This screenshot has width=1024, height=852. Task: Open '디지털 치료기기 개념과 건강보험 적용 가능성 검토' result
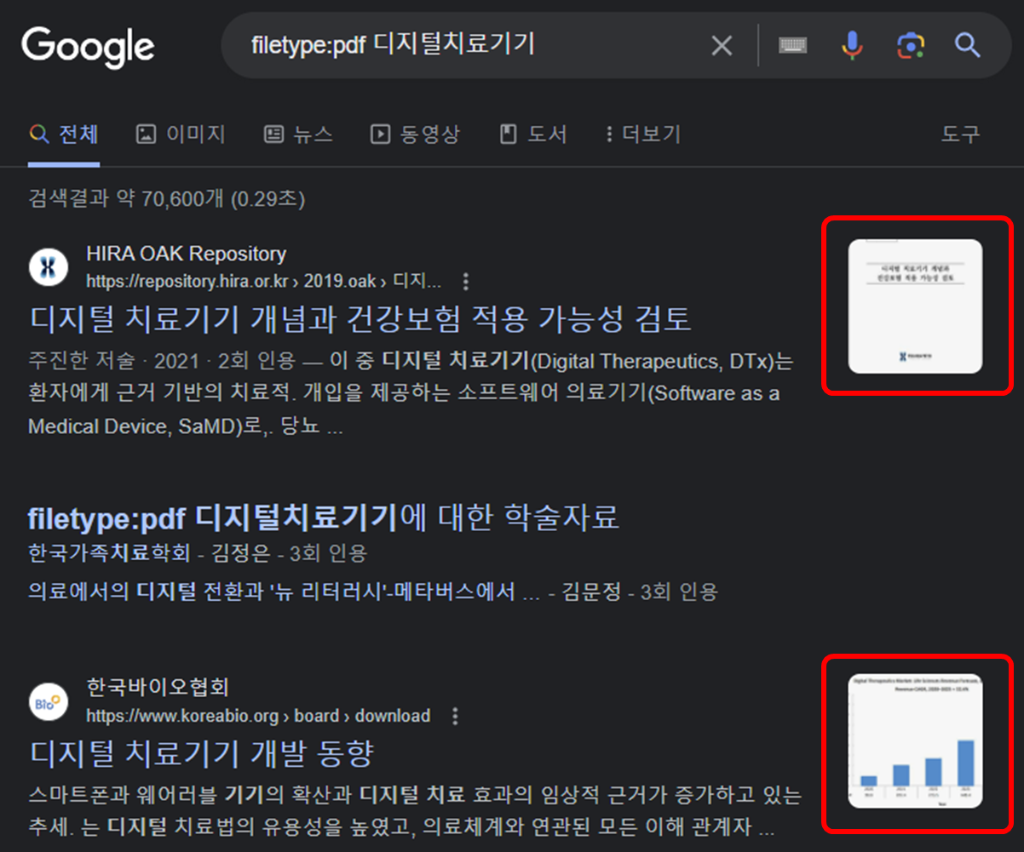[x=360, y=318]
